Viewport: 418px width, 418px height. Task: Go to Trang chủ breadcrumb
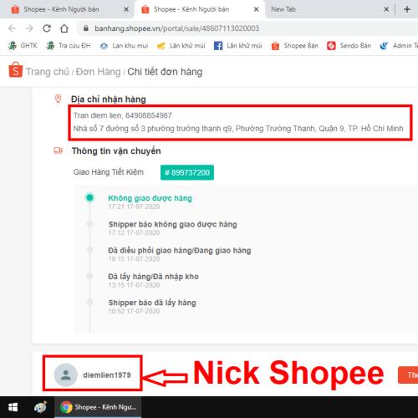48,72
